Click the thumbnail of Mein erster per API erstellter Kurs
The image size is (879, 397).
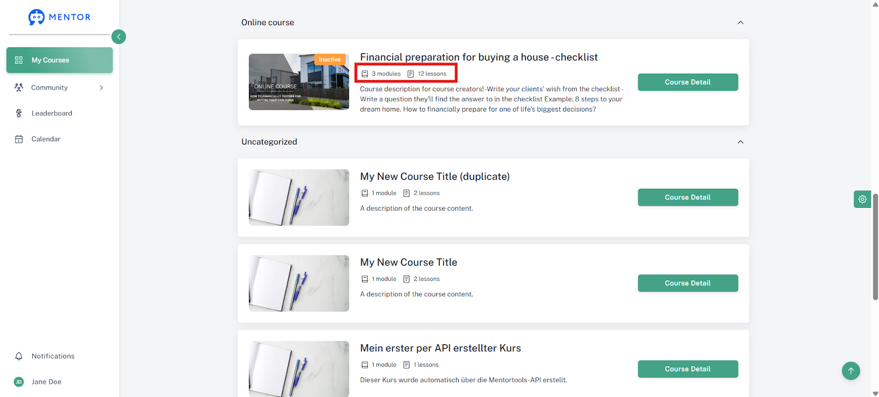coord(299,369)
